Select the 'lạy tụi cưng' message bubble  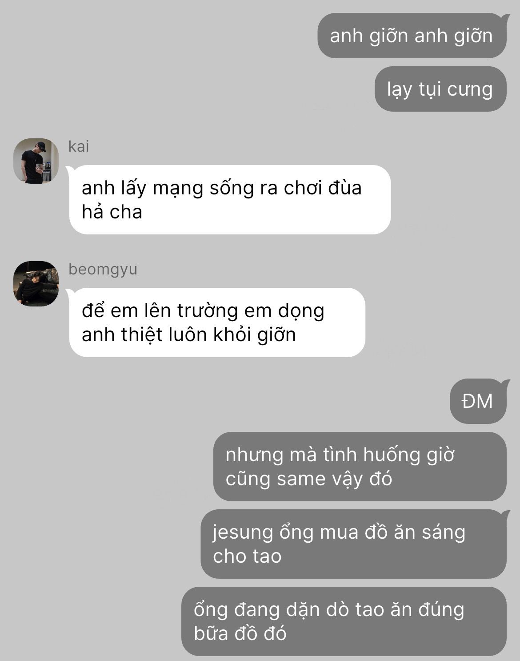(x=440, y=89)
